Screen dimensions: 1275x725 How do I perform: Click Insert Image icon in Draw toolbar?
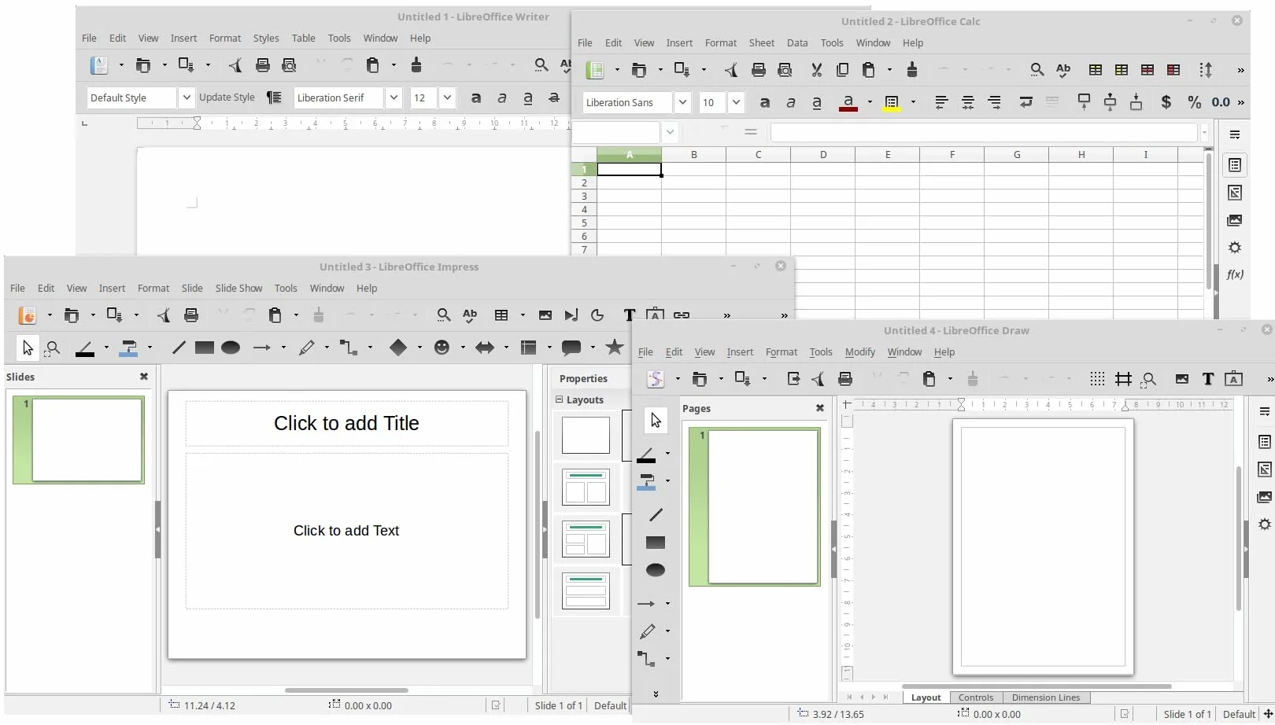point(1181,379)
